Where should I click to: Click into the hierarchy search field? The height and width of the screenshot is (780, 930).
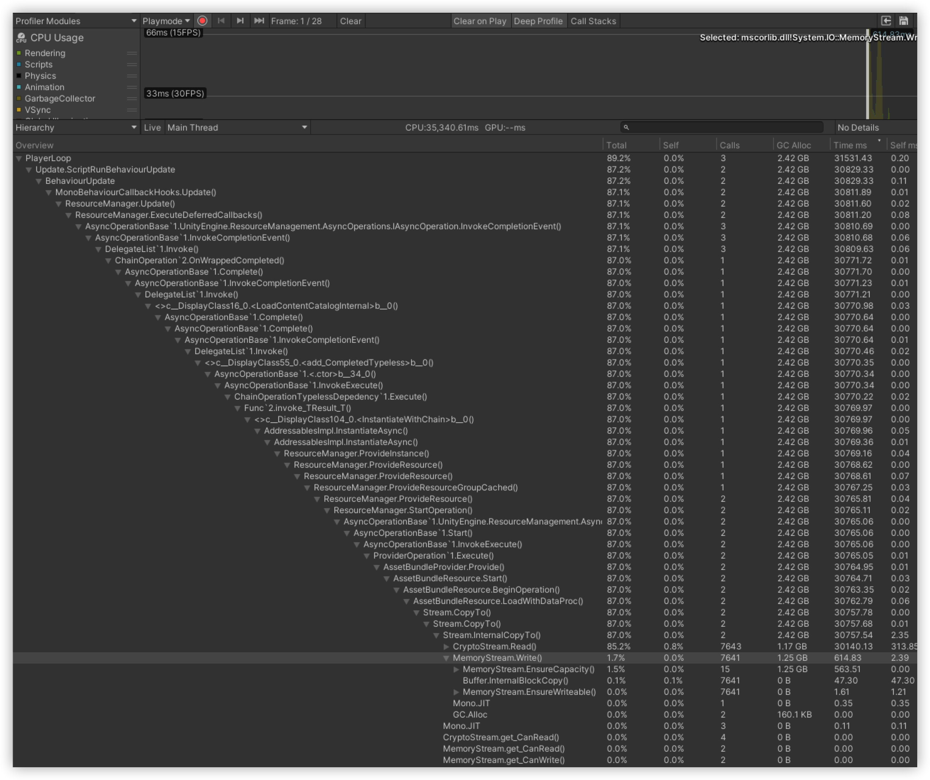click(722, 128)
